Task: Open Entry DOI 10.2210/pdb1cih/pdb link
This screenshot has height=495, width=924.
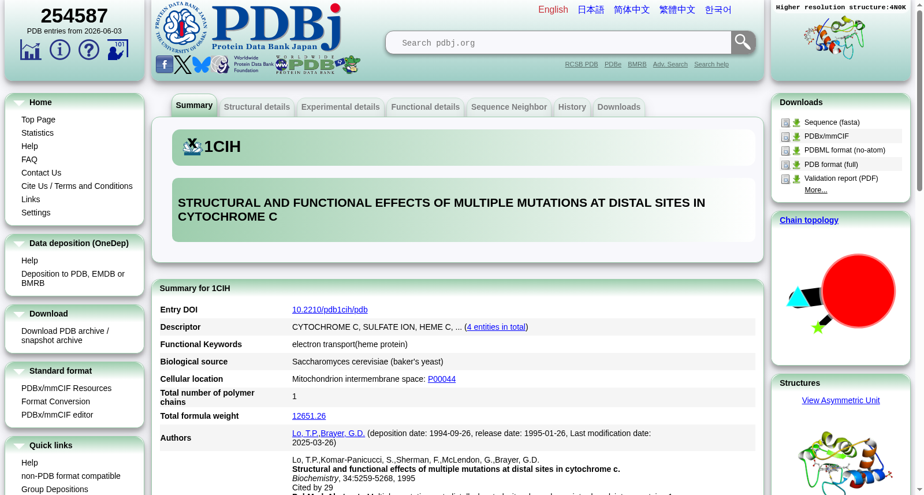Action: 330,310
